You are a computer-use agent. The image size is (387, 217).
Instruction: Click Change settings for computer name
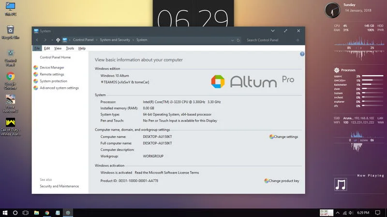286,137
